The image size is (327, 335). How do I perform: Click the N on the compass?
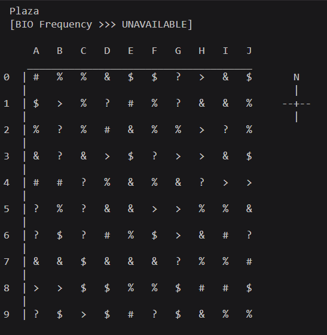[297, 77]
